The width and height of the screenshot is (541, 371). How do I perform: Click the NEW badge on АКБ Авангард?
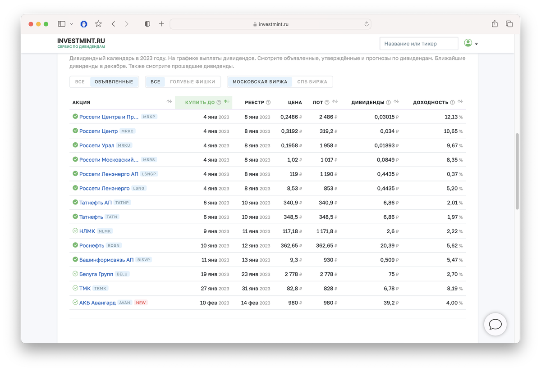(141, 303)
